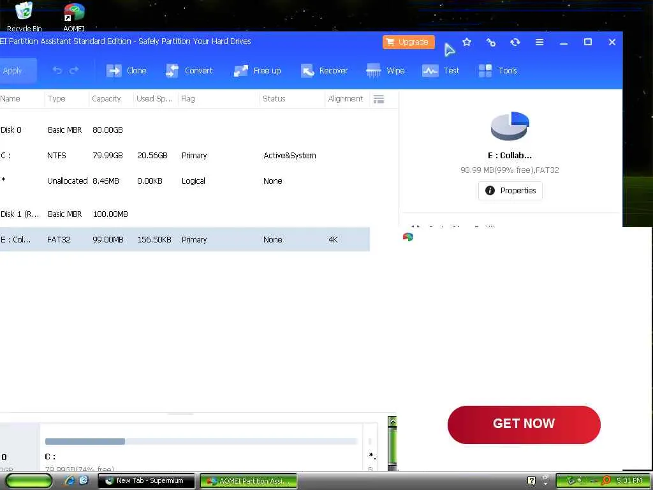Select the Disk 1 Basic MBR row
The height and width of the screenshot is (490, 653).
pos(185,214)
